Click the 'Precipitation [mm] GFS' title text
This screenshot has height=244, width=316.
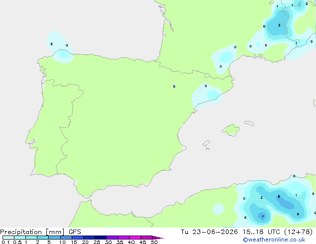coord(40,232)
